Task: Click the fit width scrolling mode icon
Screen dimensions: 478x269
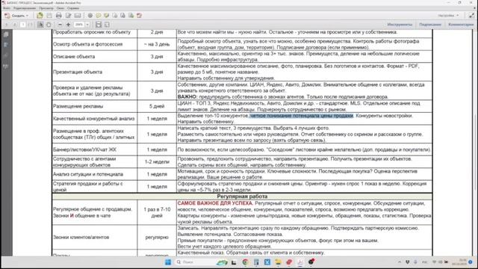Action: click(99, 25)
